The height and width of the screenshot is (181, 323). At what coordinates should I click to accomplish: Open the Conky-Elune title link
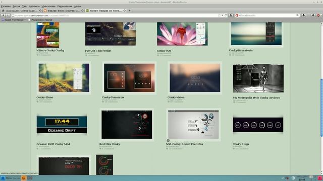pyautogui.click(x=45, y=97)
